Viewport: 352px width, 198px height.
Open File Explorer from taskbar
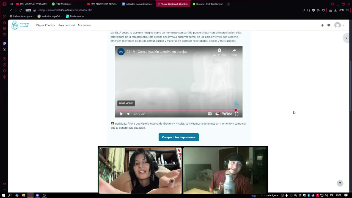[x=24, y=195]
